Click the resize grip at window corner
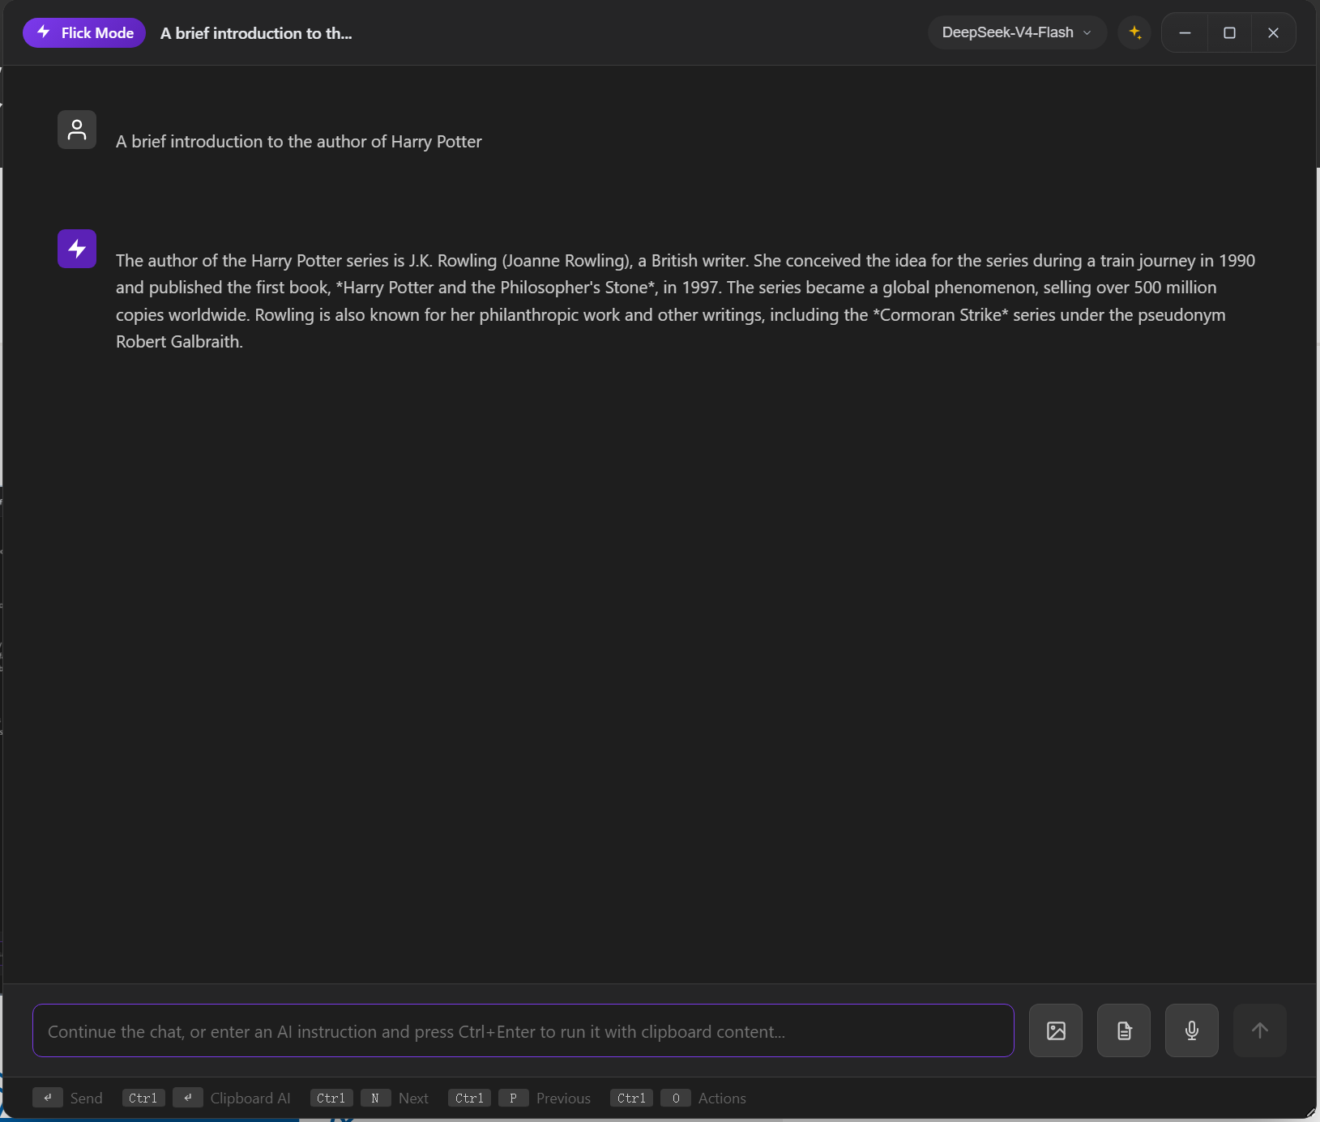Image resolution: width=1320 pixels, height=1122 pixels. tap(1311, 1113)
